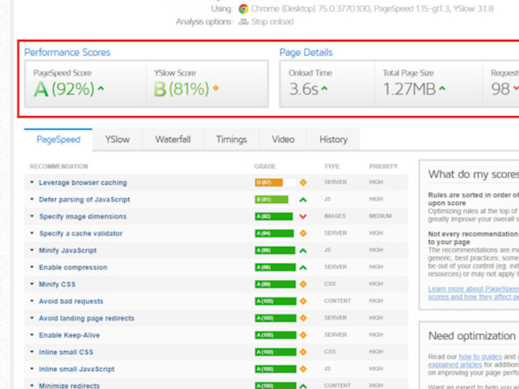Click orange diamond in Minify CSS row
The height and width of the screenshot is (389, 519).
pyautogui.click(x=303, y=284)
